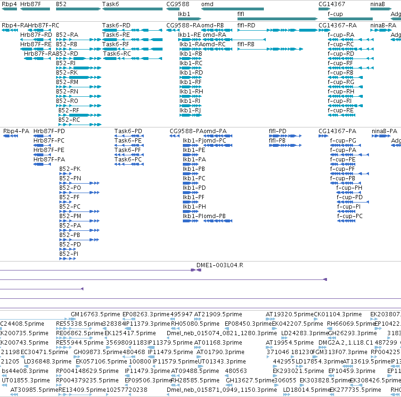Image resolution: width=401 pixels, height=397 pixels.
Task: Click protein flfl-PD
Action: [285, 136]
